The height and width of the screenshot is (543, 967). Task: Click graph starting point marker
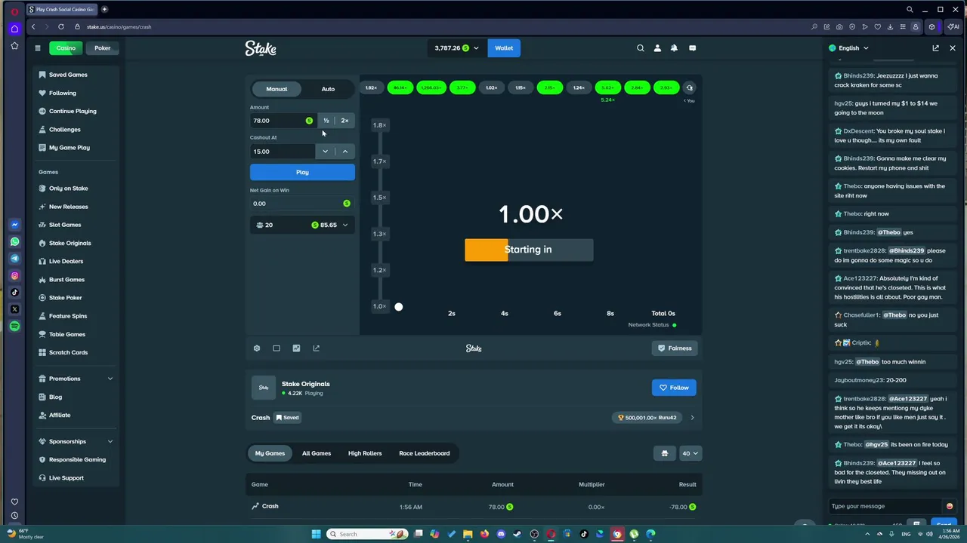[x=399, y=307]
